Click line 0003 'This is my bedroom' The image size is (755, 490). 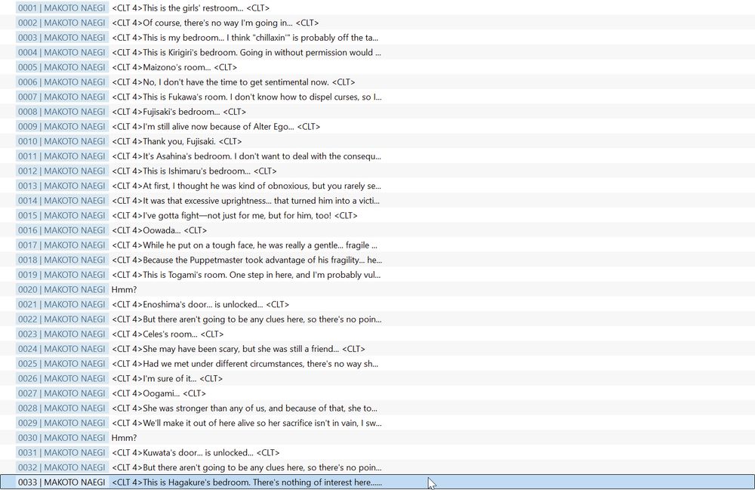click(377, 38)
